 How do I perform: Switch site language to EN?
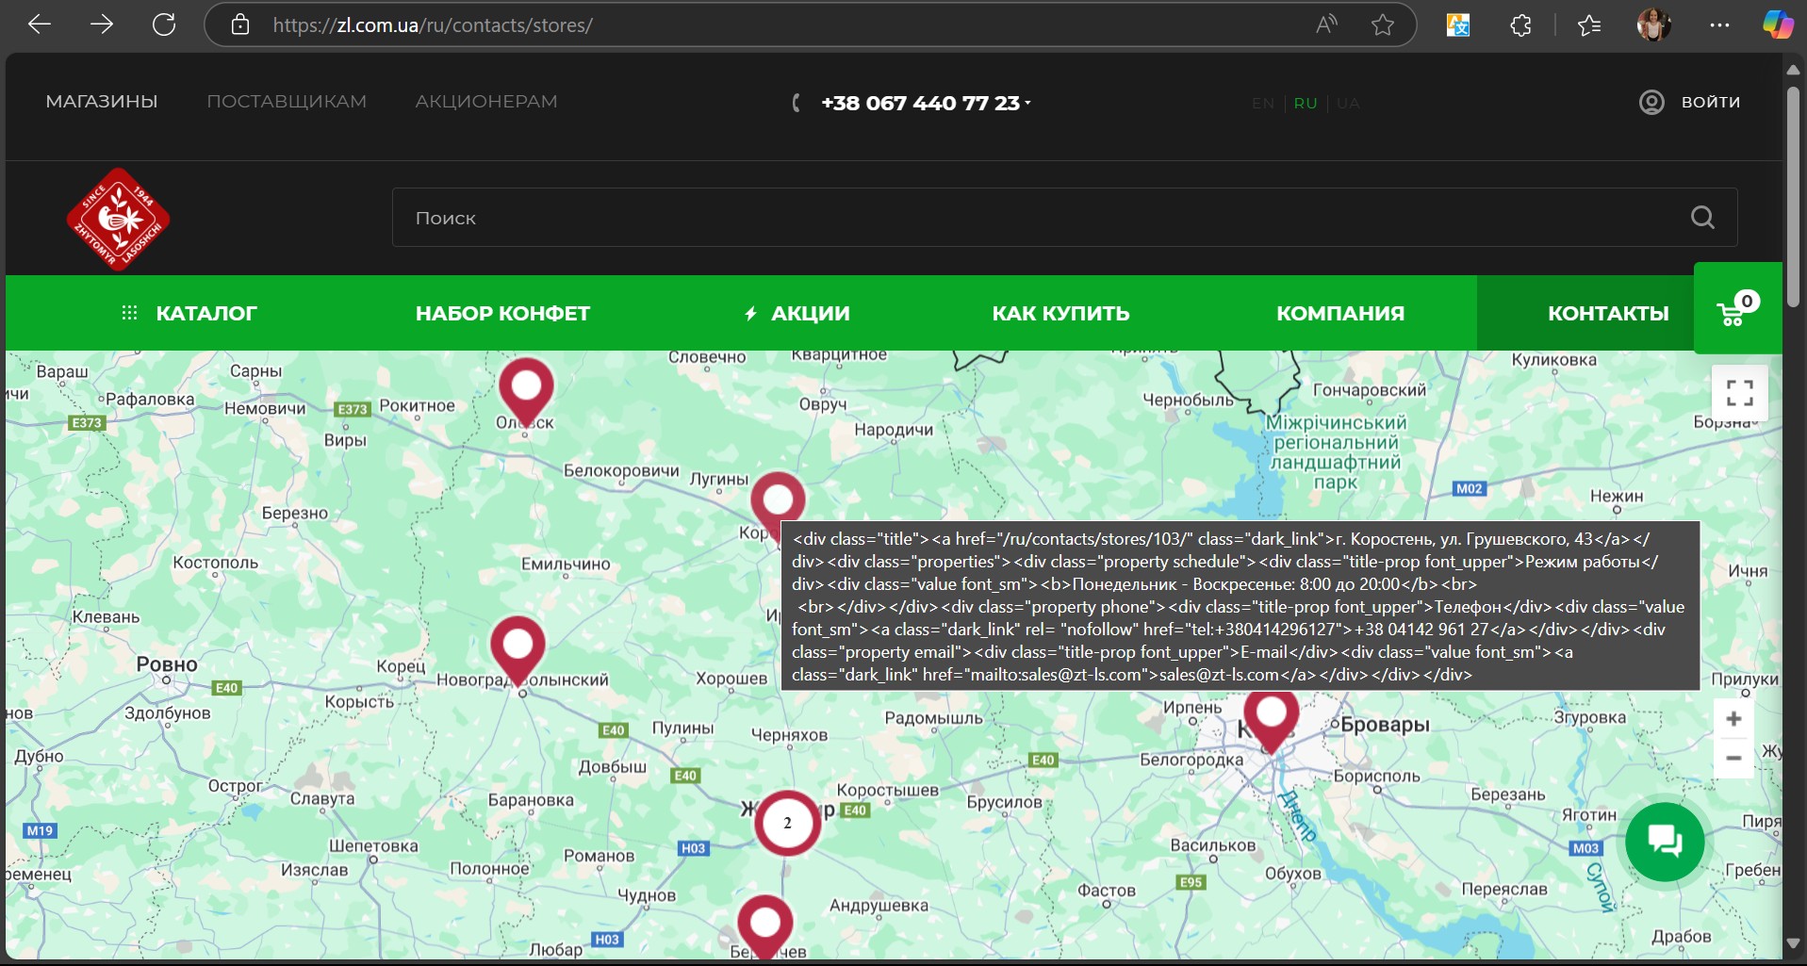click(1262, 104)
